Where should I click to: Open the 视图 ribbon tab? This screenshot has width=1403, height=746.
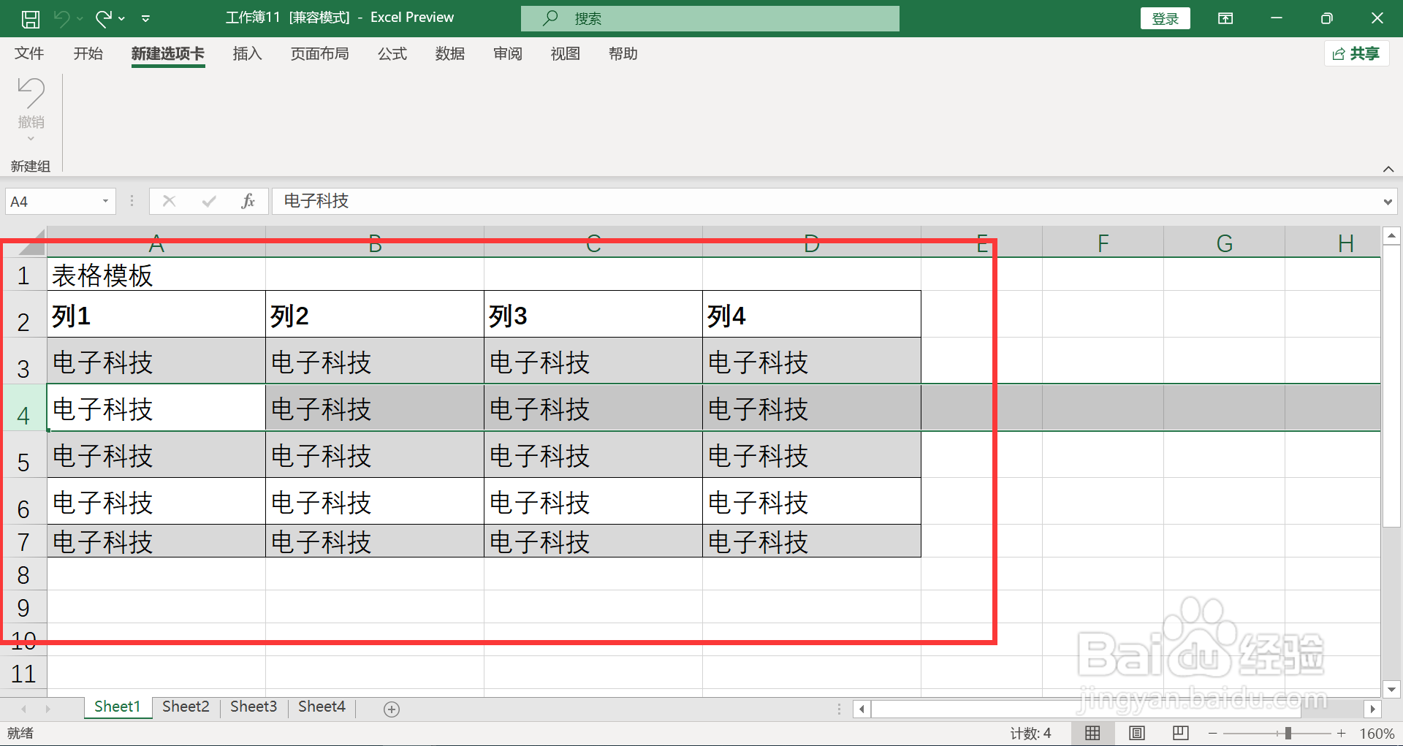point(566,54)
